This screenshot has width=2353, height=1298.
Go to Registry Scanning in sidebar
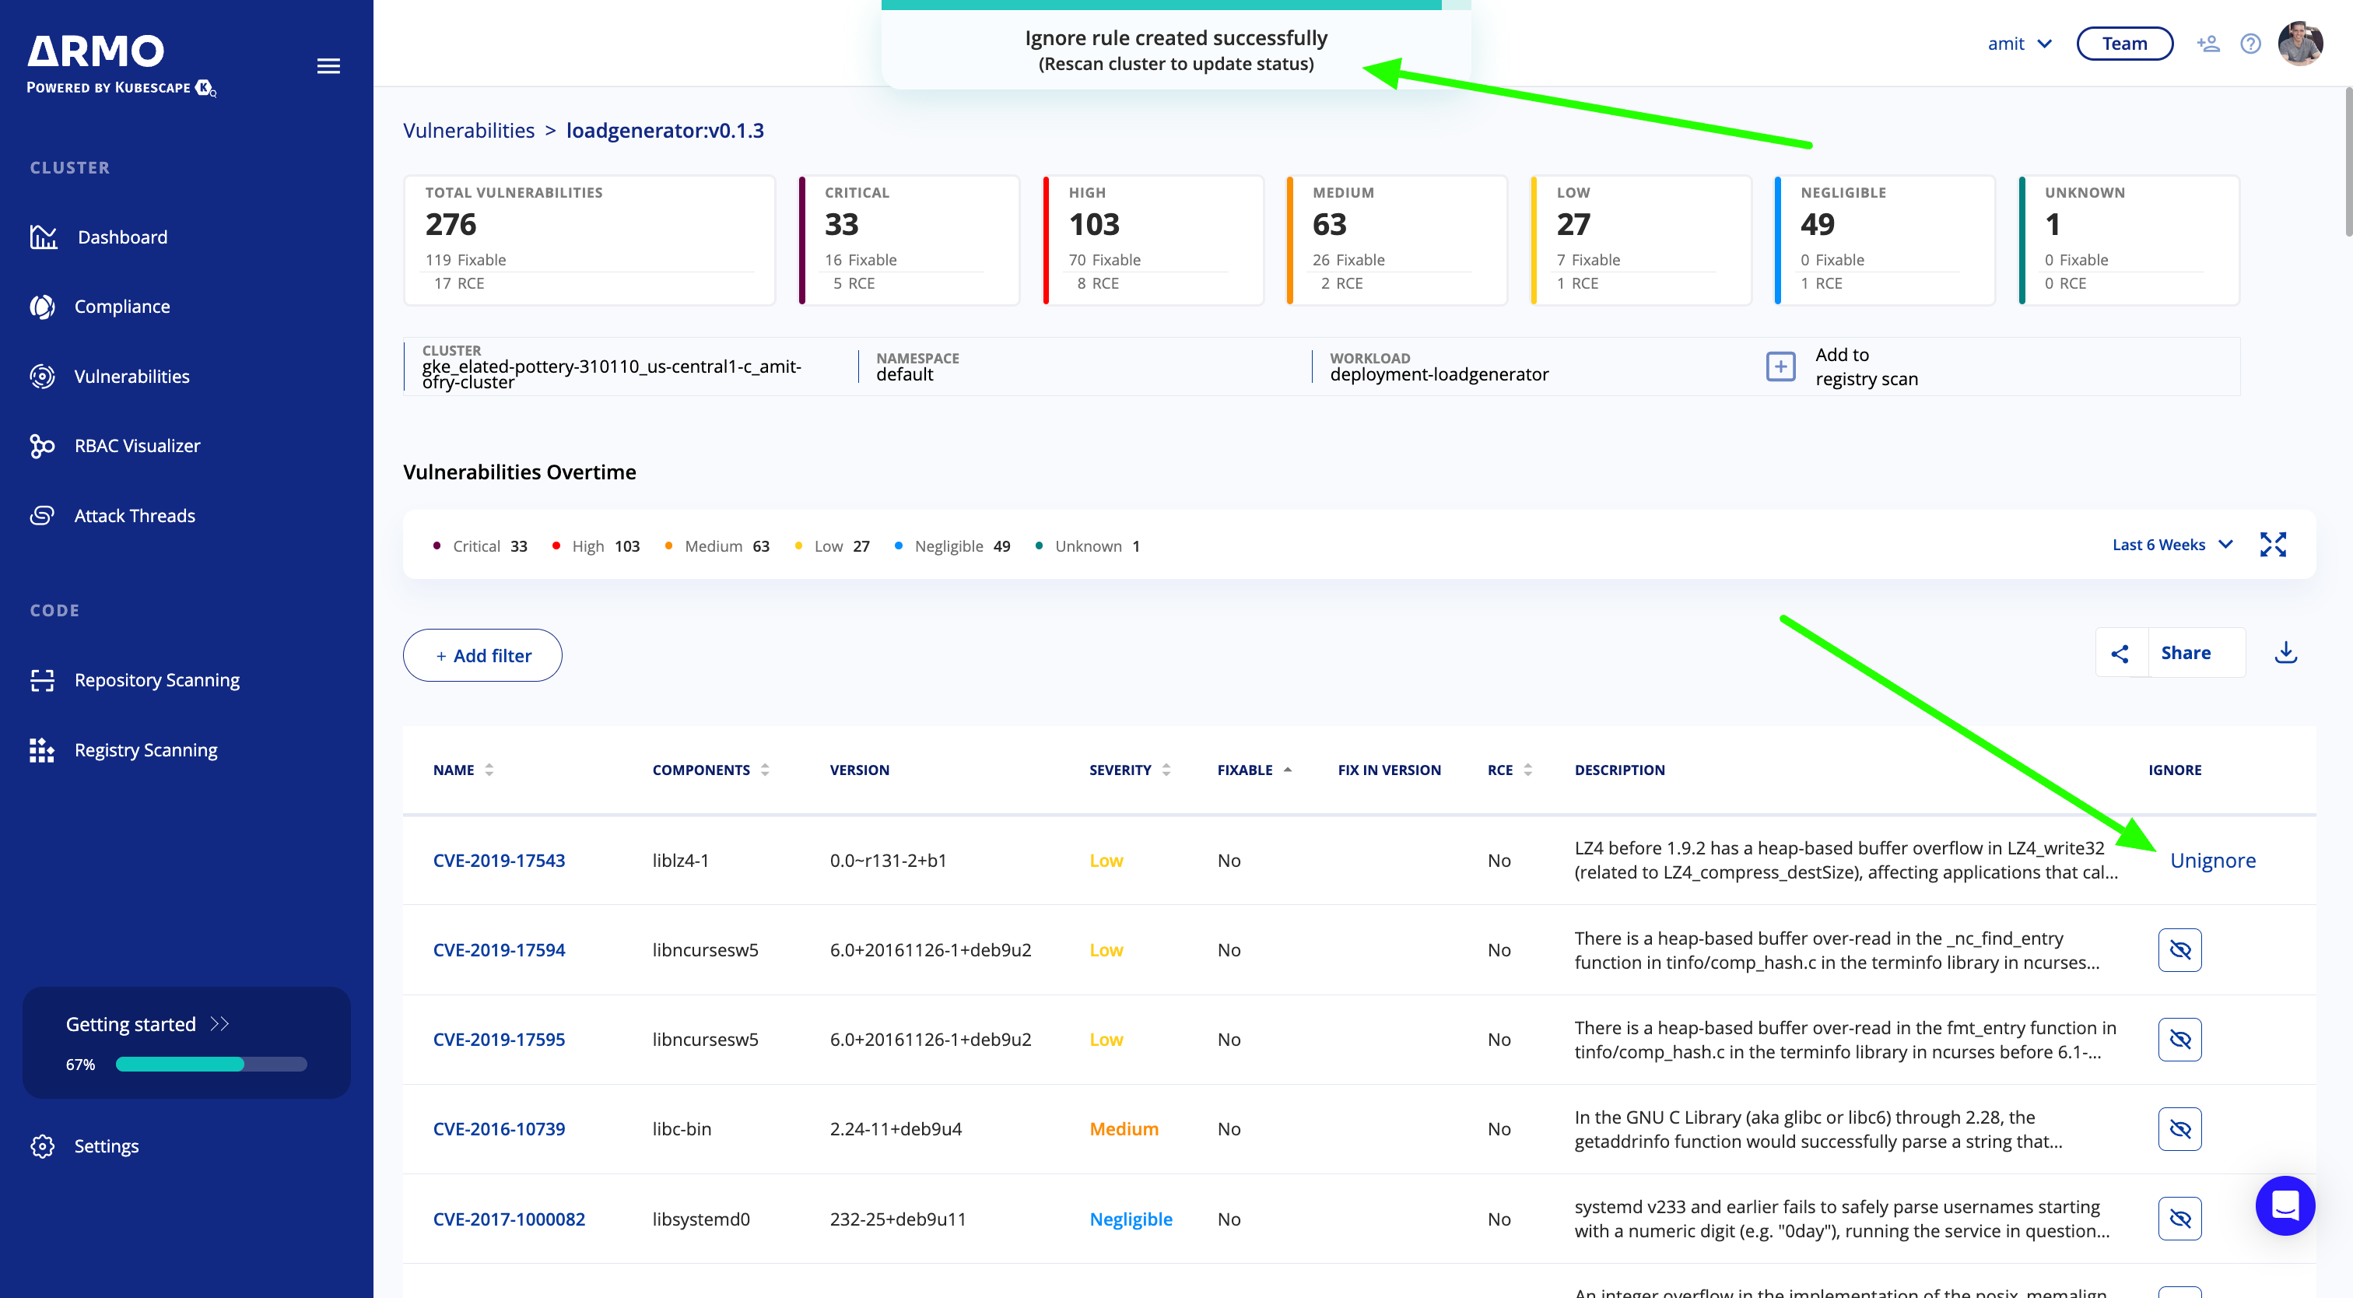pyautogui.click(x=146, y=750)
